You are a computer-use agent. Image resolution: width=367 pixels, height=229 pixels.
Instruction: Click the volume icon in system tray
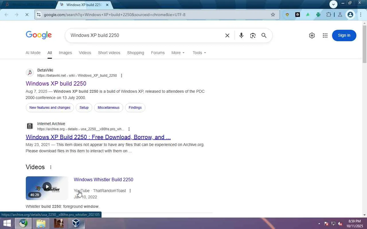tap(340, 224)
